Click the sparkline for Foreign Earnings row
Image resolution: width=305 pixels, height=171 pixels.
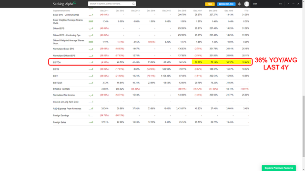pyautogui.click(x=91, y=115)
